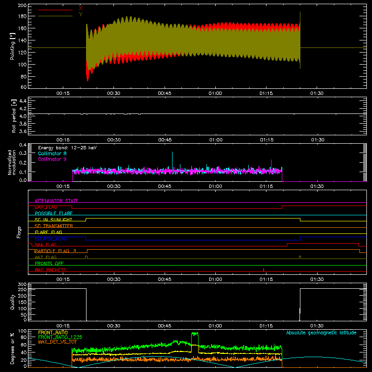Click the 00:15 tick under Pointing plot
The width and height of the screenshot is (372, 372).
(x=63, y=93)
